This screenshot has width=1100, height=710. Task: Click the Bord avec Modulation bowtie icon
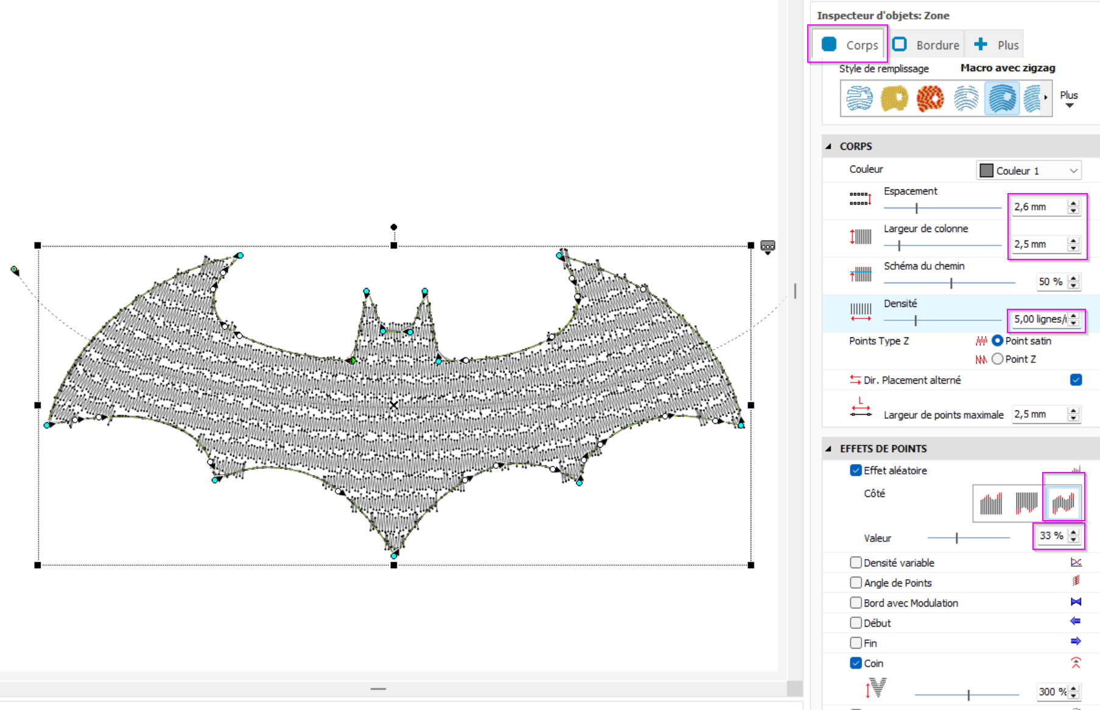(1076, 602)
